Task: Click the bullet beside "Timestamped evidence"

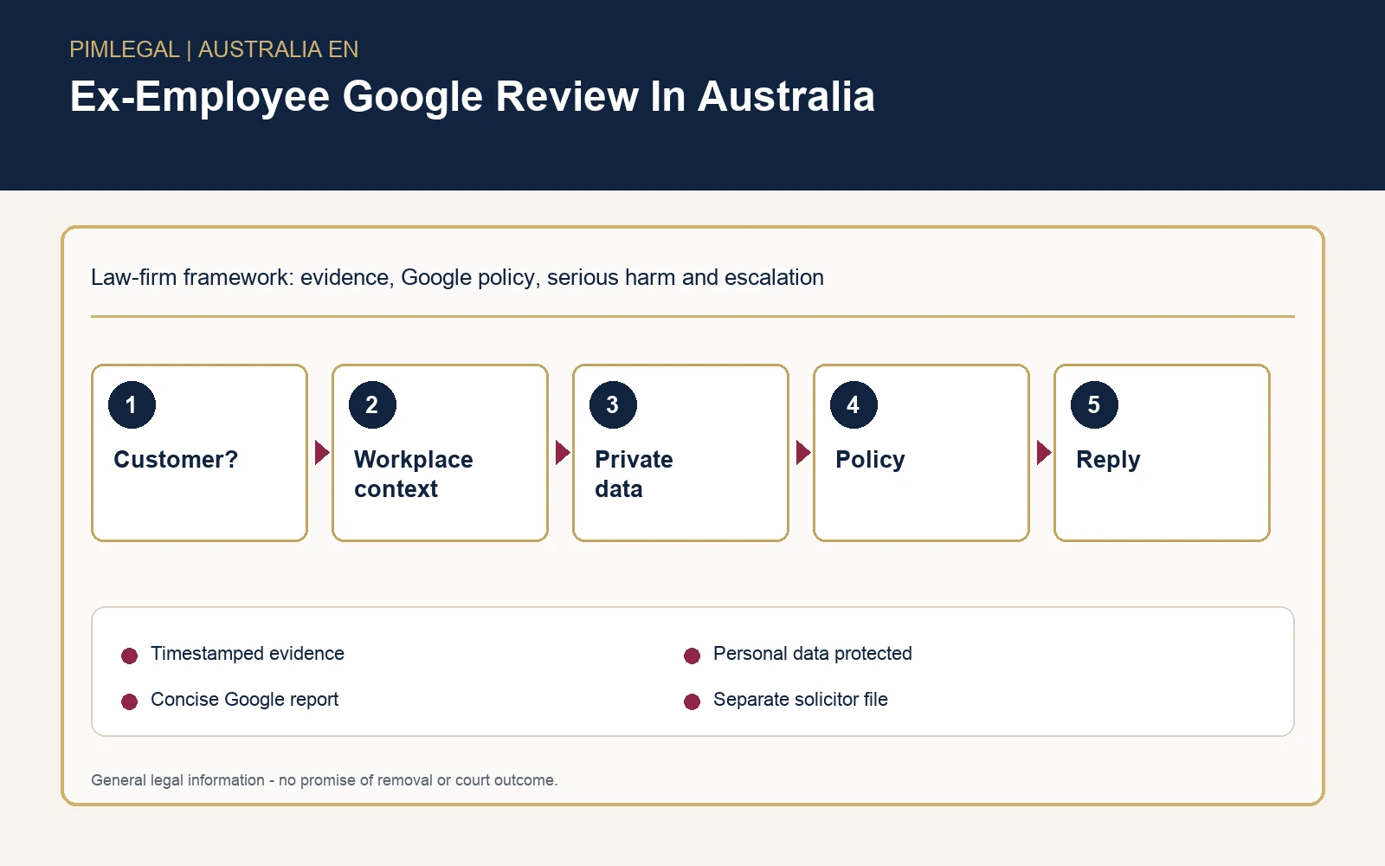Action: tap(130, 656)
